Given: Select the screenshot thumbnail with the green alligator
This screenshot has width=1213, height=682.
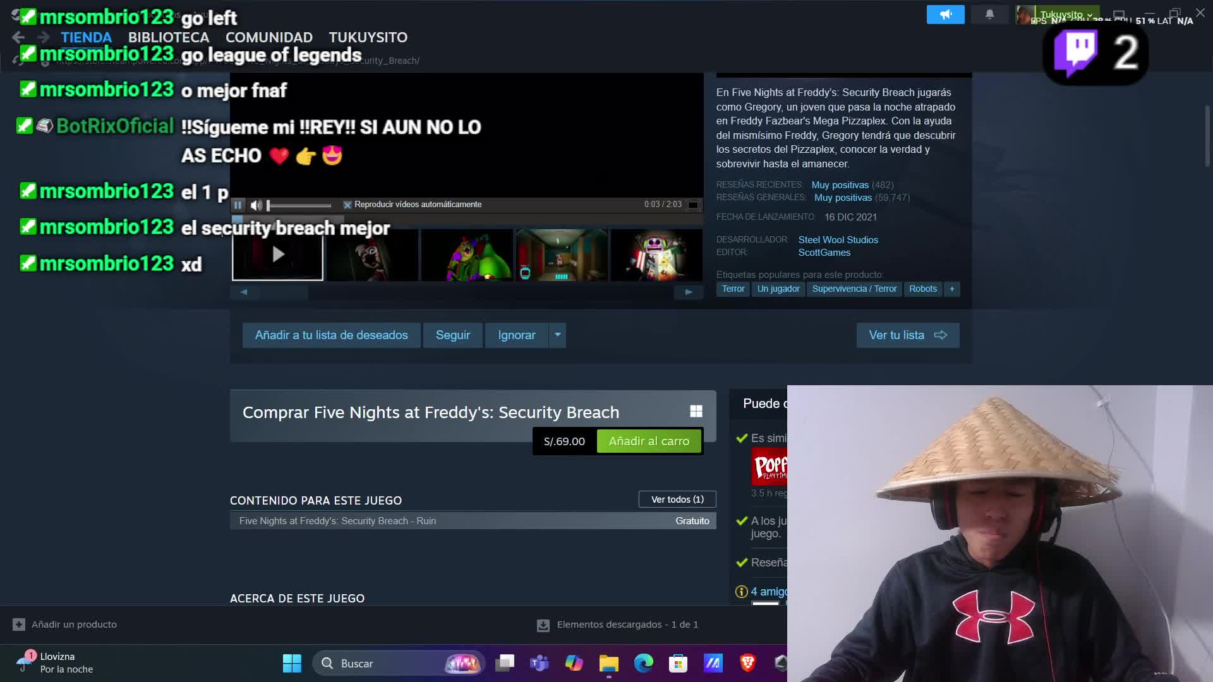Looking at the screenshot, I should click(x=467, y=254).
